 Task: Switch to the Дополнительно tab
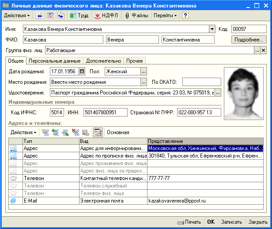[x=103, y=61]
